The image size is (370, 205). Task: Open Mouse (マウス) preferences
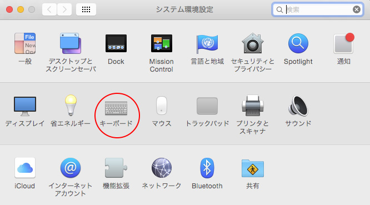(x=162, y=106)
